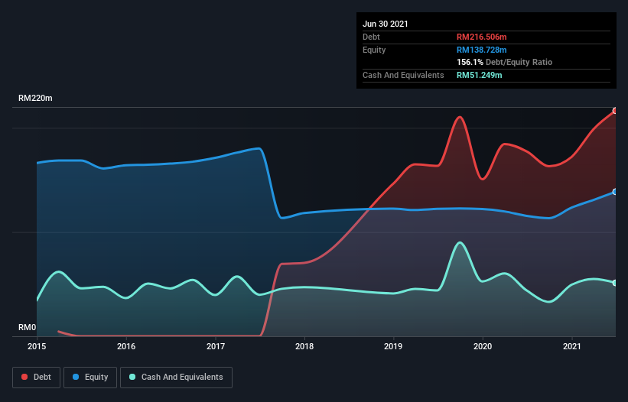Click the blue Equity end-point marker

pyautogui.click(x=615, y=192)
